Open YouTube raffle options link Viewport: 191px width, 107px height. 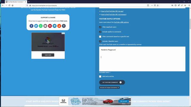click(121, 22)
